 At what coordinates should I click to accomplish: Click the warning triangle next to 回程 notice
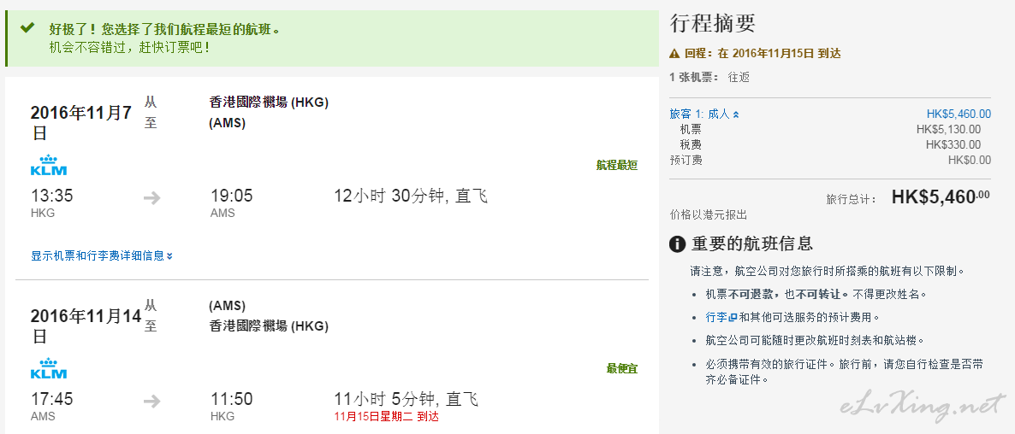pos(674,55)
